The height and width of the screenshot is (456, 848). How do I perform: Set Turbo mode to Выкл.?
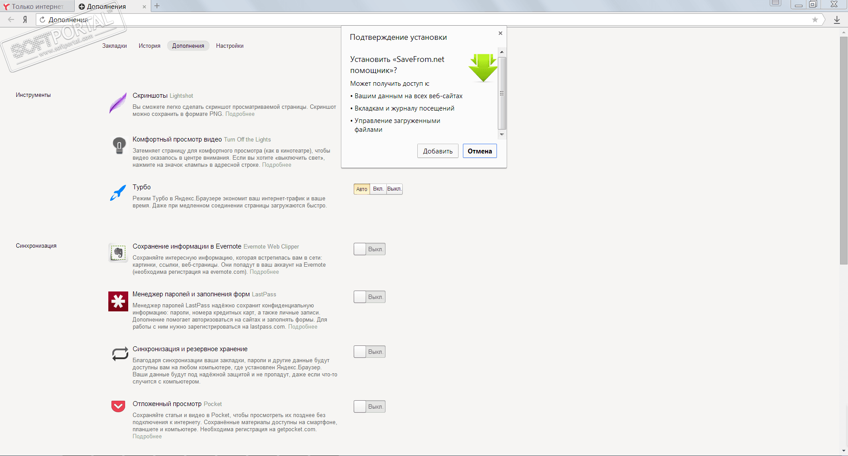(x=394, y=189)
